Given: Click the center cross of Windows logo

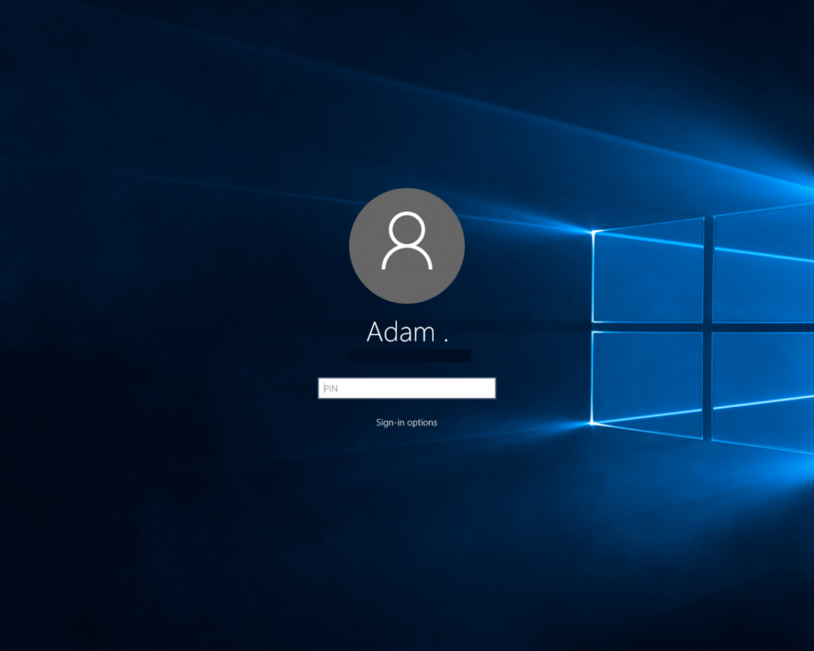Looking at the screenshot, I should 708,327.
